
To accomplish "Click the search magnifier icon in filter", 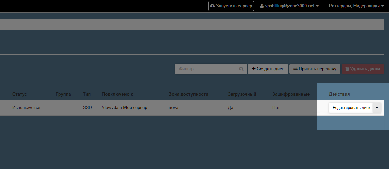I will tap(241, 69).
